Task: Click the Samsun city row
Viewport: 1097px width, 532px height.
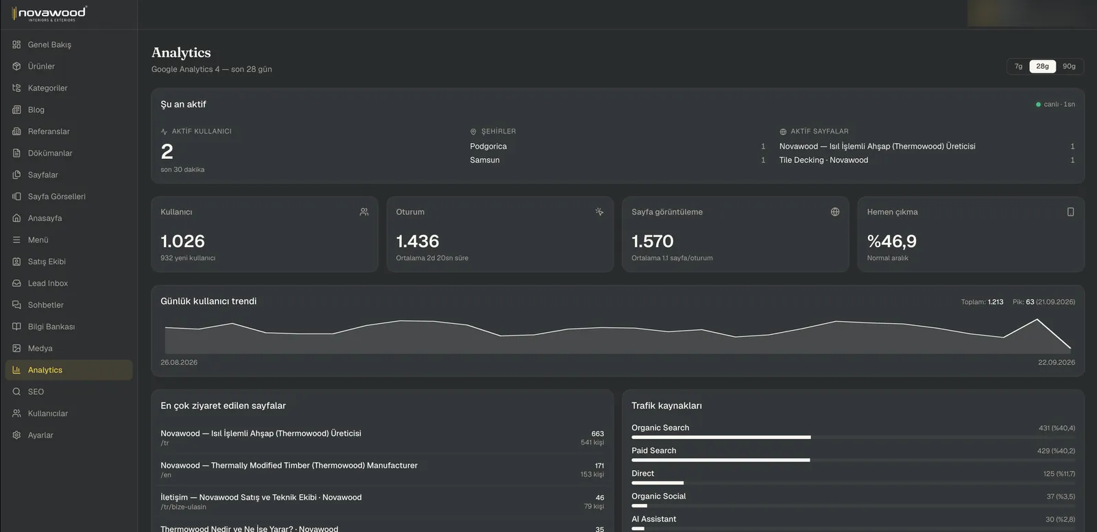Action: tap(617, 160)
